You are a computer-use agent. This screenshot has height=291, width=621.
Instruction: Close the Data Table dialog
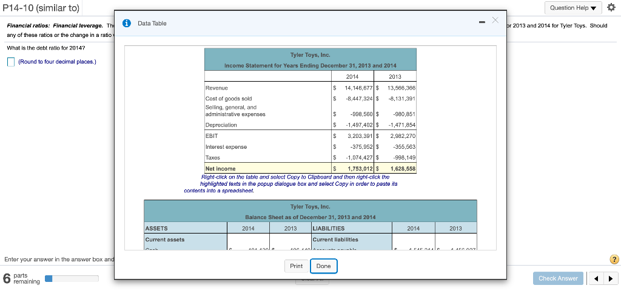[x=495, y=20]
